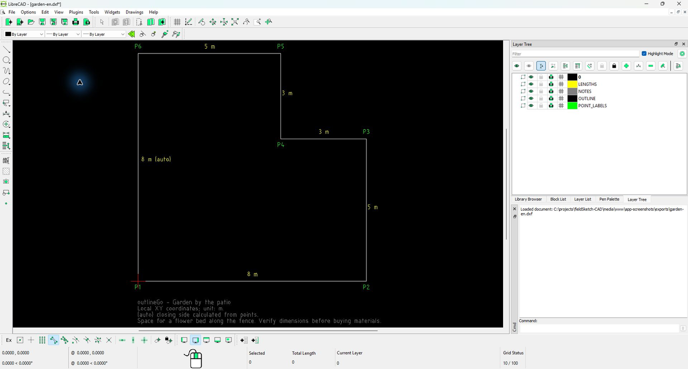688x369 pixels.
Task: Open the pen color By Layer dropdown
Action: [x=24, y=34]
